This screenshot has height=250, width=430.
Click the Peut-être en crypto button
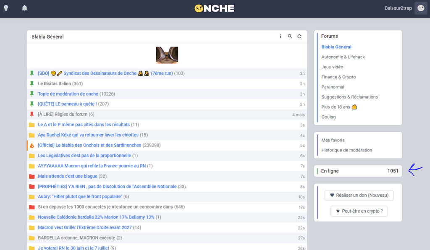click(359, 211)
